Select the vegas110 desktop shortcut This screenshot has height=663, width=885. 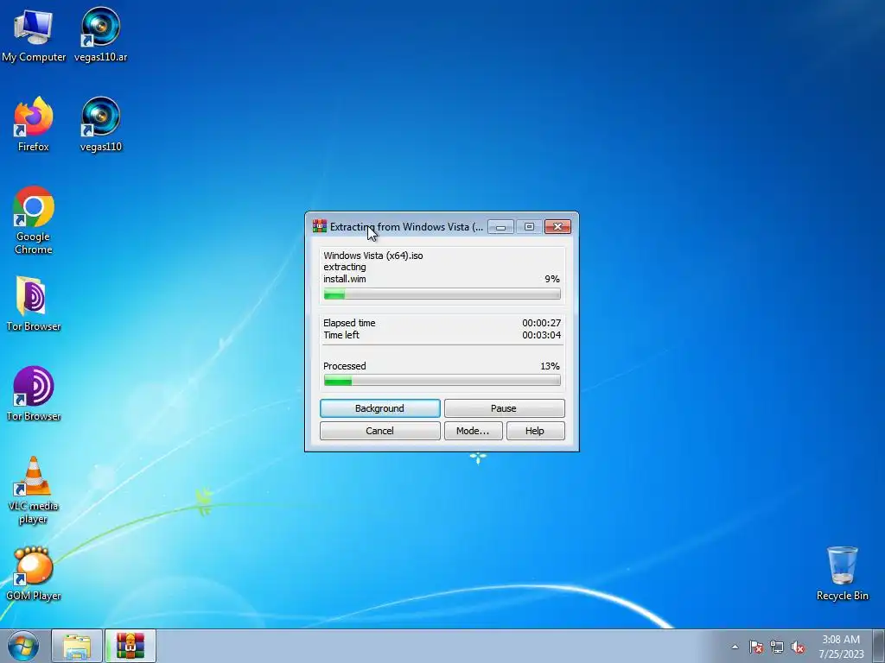click(x=100, y=124)
